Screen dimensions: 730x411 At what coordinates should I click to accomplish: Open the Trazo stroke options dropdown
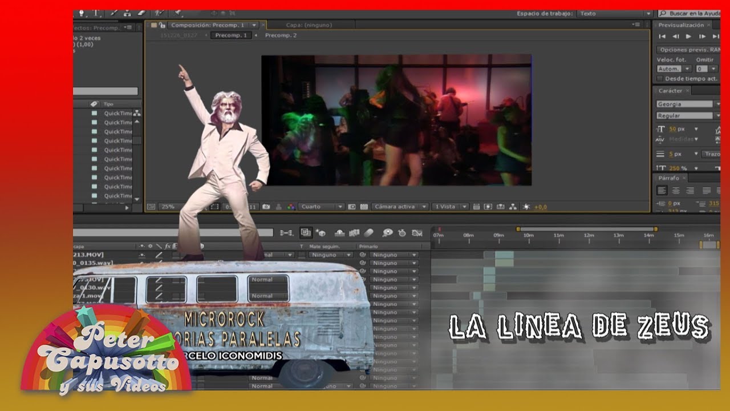pyautogui.click(x=711, y=154)
